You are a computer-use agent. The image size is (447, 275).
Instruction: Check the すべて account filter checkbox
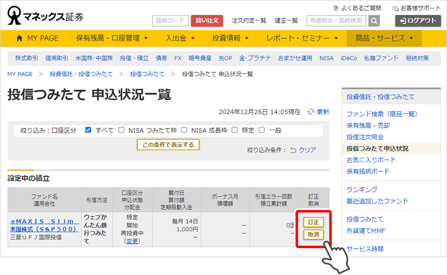pos(88,130)
